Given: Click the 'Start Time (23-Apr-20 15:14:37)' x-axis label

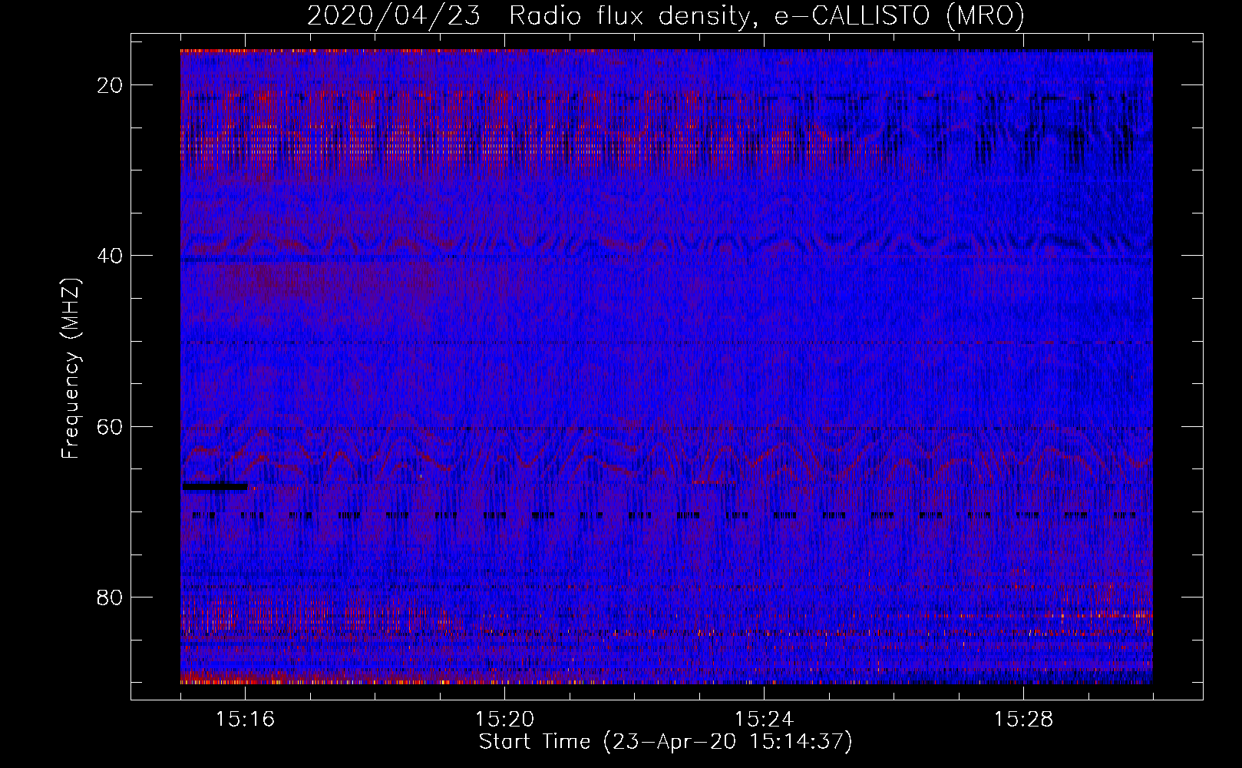Looking at the screenshot, I should pyautogui.click(x=666, y=742).
